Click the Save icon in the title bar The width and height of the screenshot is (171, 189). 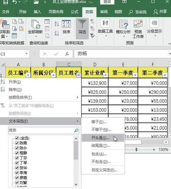pyautogui.click(x=6, y=2)
